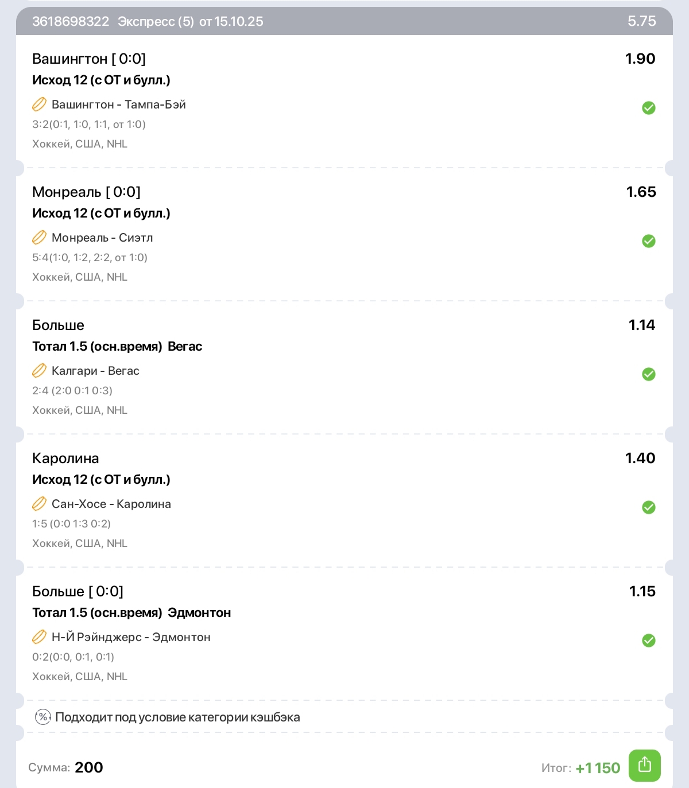Click the hockey icon beside Вашингтон - Тампа-Бэй
689x788 pixels.
39,104
